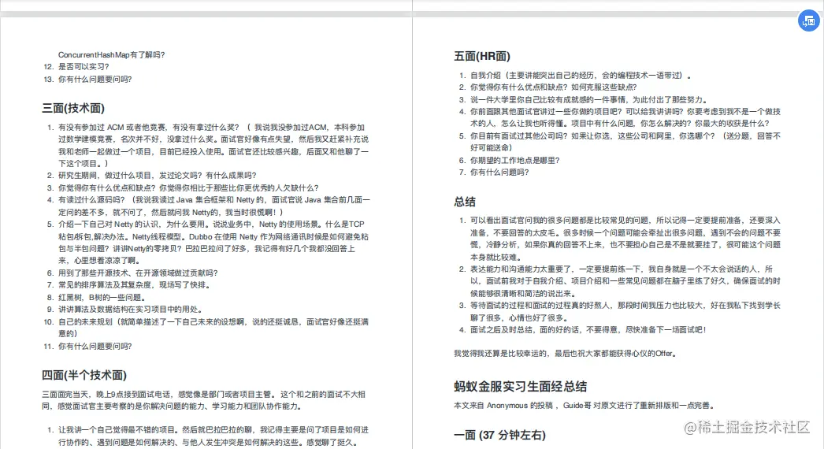This screenshot has height=449, width=824.
Task: Click the heading "一面 (37 分钟左右)"
Action: pyautogui.click(x=499, y=435)
